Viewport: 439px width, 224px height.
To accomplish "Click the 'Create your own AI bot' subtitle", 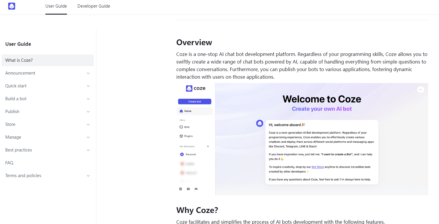I will [x=322, y=109].
